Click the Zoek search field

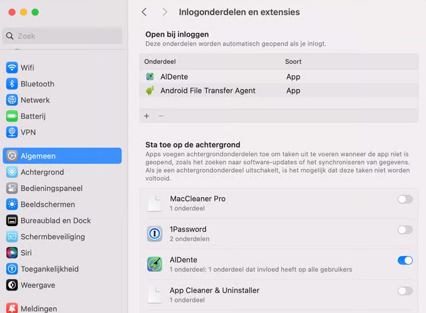(62, 36)
